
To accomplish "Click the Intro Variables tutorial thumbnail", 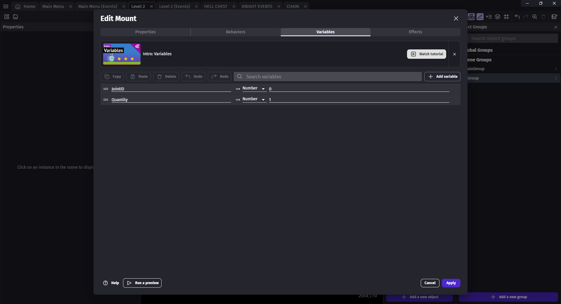I will (122, 54).
